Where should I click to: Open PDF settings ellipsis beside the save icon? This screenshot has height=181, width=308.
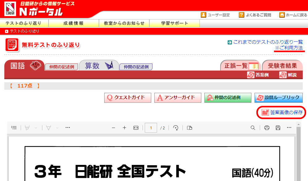[x=289, y=127]
